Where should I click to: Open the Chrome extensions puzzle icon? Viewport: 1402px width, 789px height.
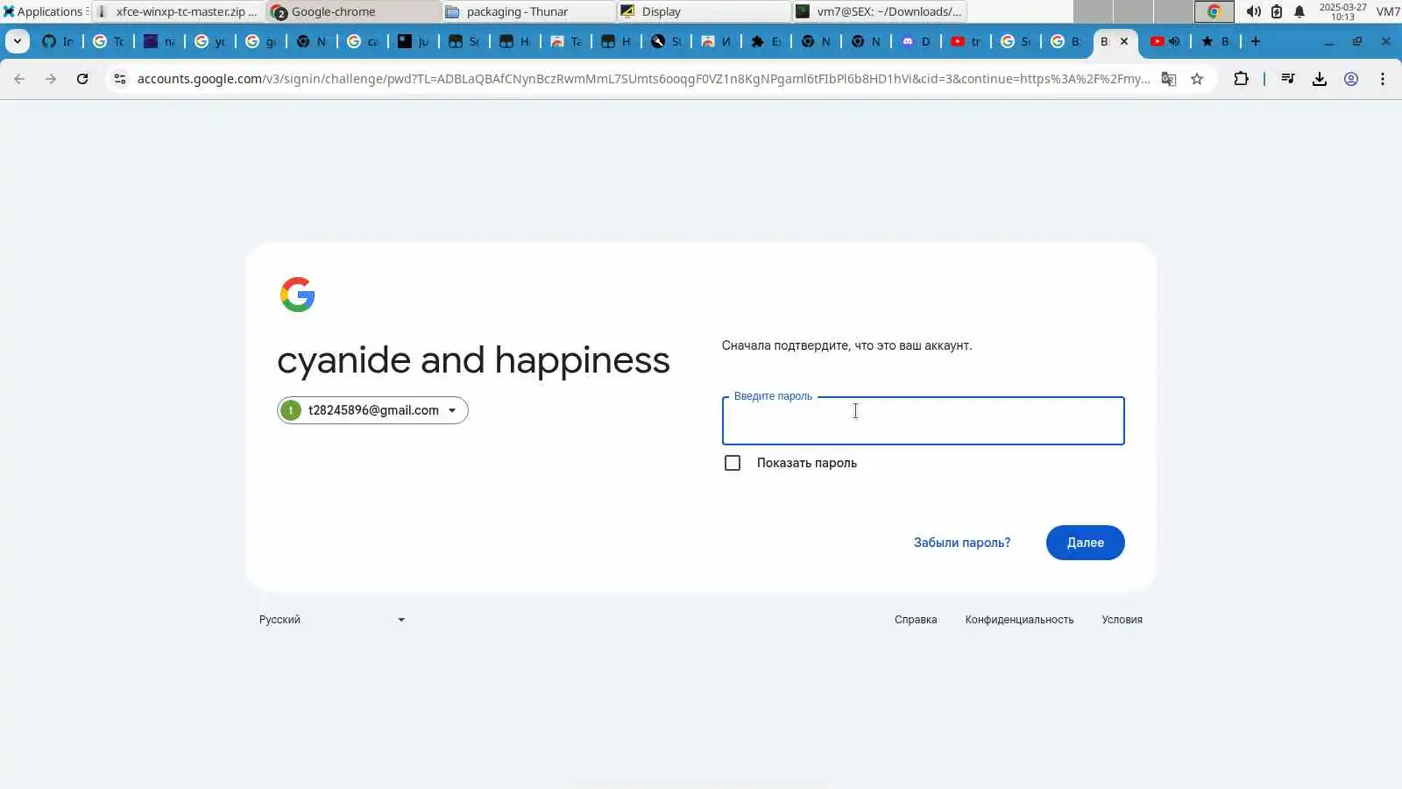(x=1241, y=79)
